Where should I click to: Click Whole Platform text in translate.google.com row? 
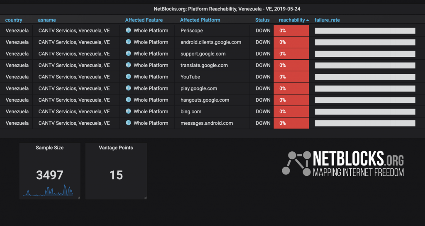[x=151, y=65]
